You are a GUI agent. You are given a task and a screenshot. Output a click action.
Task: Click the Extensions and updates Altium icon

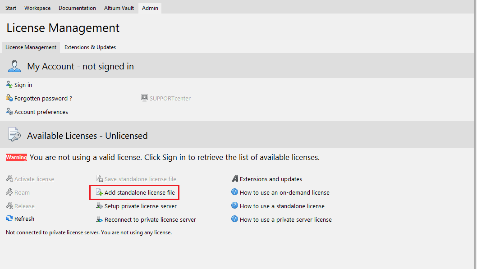(235, 179)
